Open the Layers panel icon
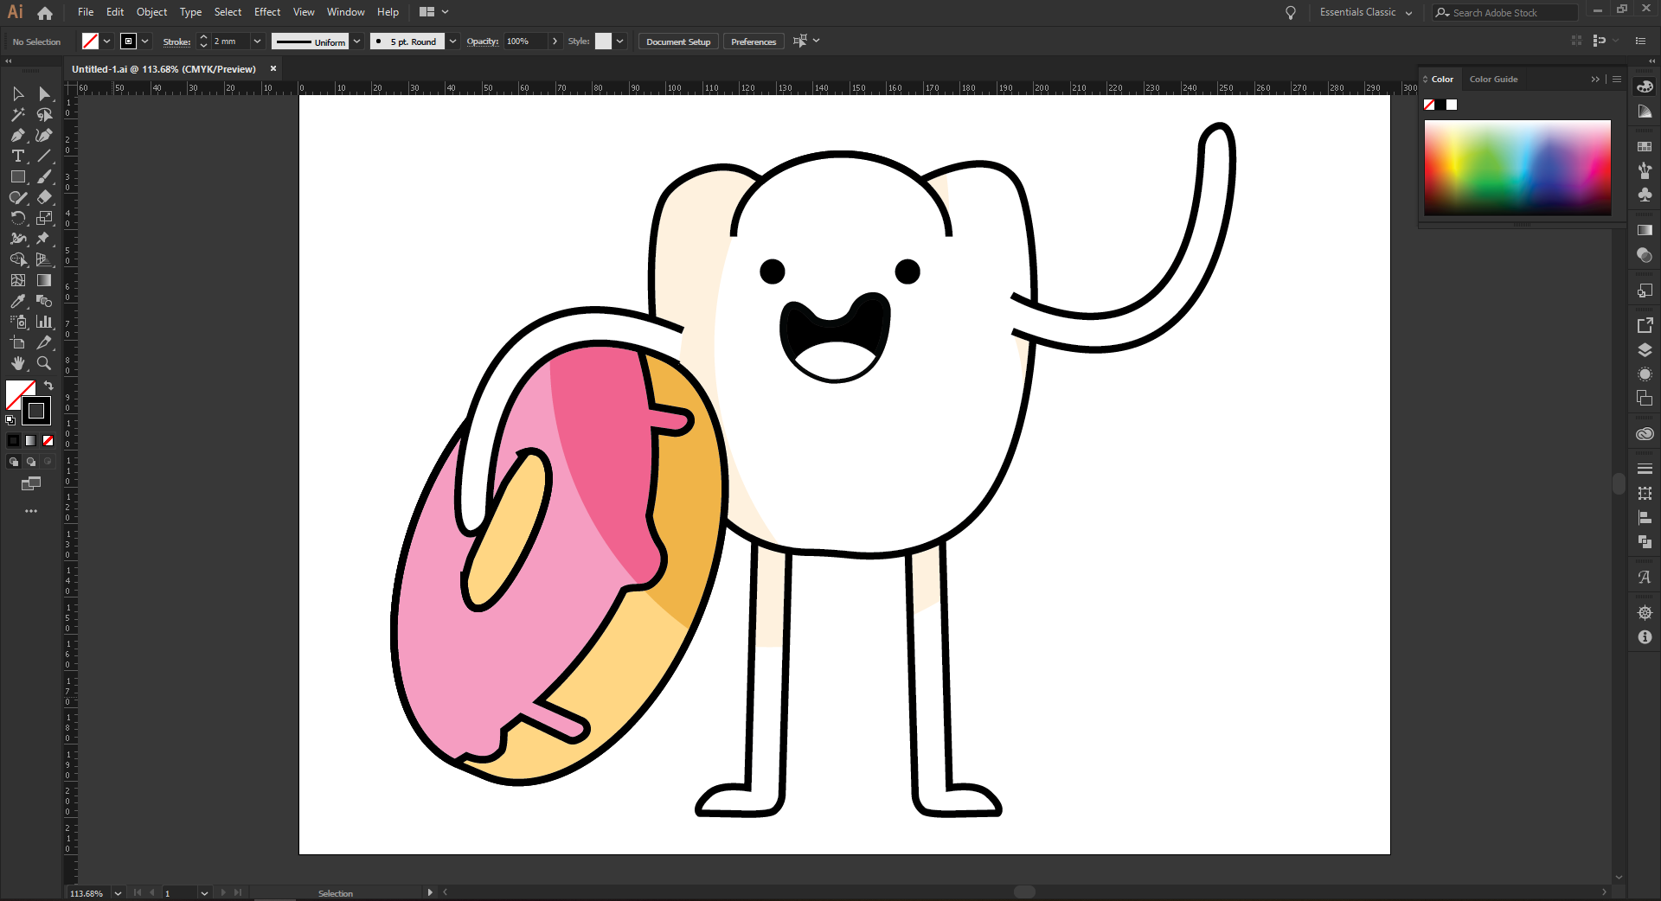1661x901 pixels. [x=1645, y=350]
